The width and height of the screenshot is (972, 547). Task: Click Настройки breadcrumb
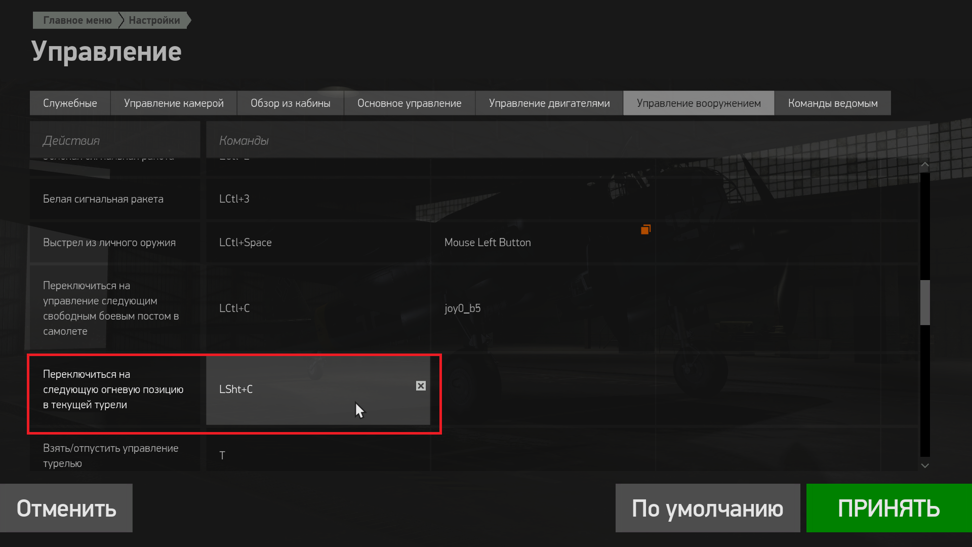[x=154, y=20]
